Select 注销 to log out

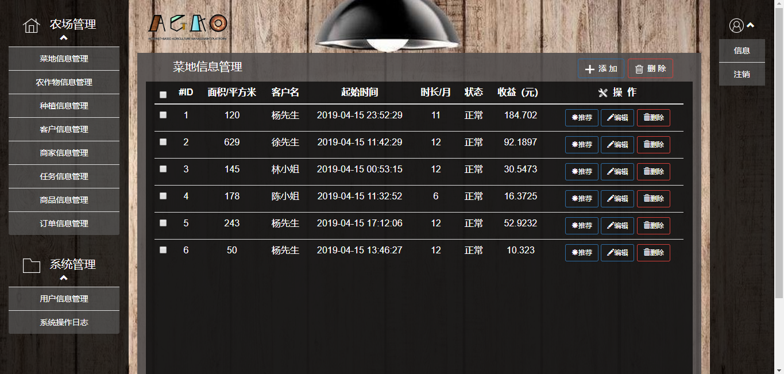coord(742,74)
